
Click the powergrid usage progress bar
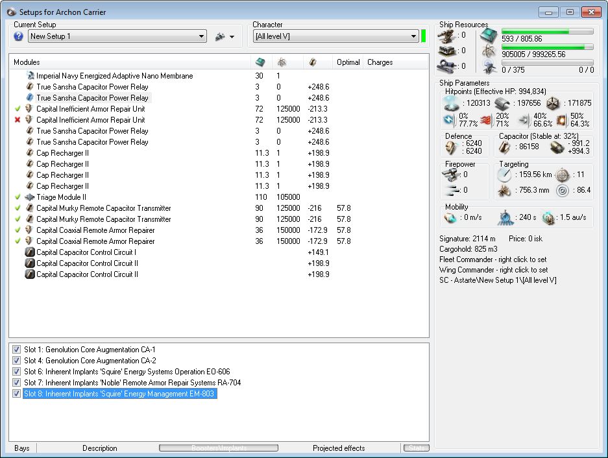pyautogui.click(x=547, y=47)
